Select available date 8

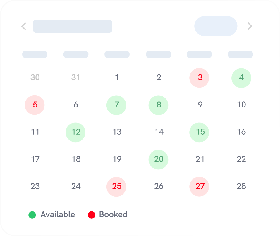click(x=158, y=105)
